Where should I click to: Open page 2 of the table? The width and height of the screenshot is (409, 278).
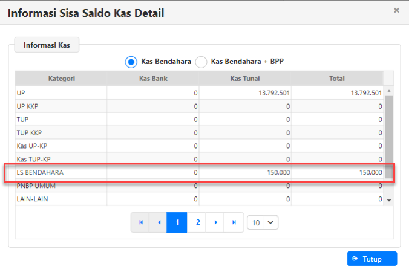pyautogui.click(x=197, y=222)
